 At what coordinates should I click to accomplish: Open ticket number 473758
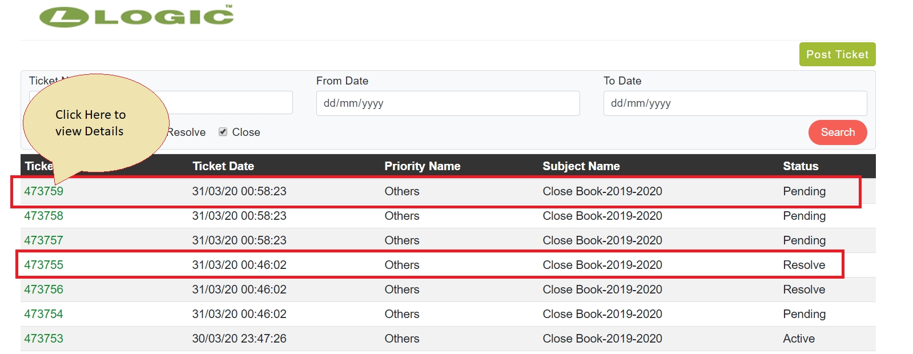click(x=43, y=216)
